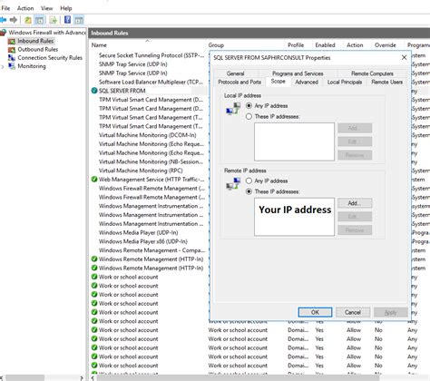Click the Show/Hide Action Pane toolbar icon
This screenshot has width=430, height=381.
pos(79,20)
